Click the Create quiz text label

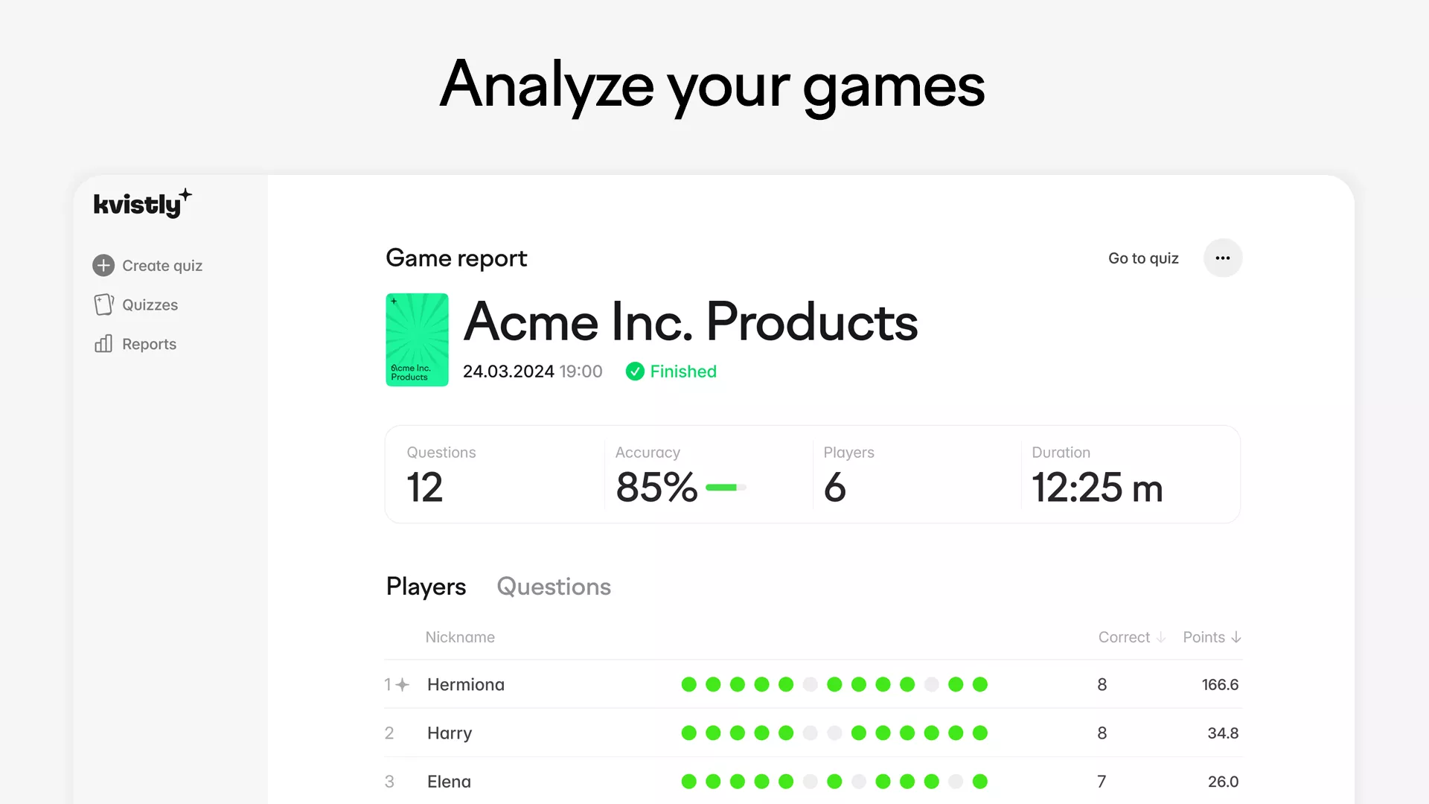[162, 266]
